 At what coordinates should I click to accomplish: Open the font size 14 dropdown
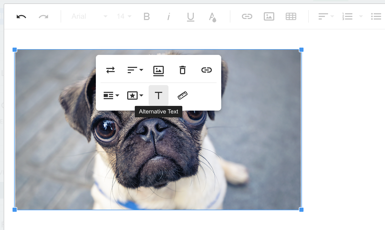pyautogui.click(x=124, y=16)
